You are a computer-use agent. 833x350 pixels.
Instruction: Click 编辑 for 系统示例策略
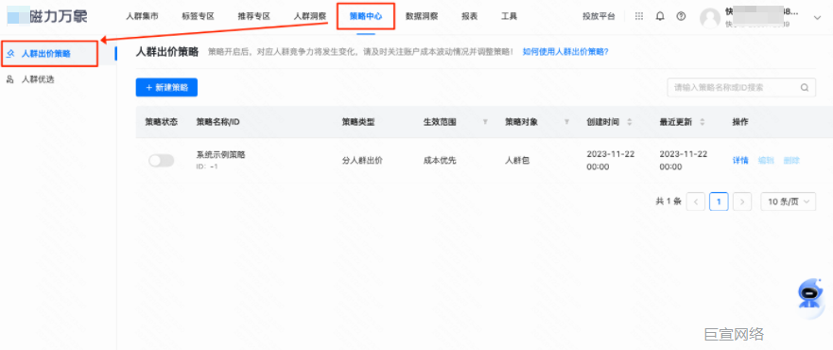pyautogui.click(x=766, y=161)
